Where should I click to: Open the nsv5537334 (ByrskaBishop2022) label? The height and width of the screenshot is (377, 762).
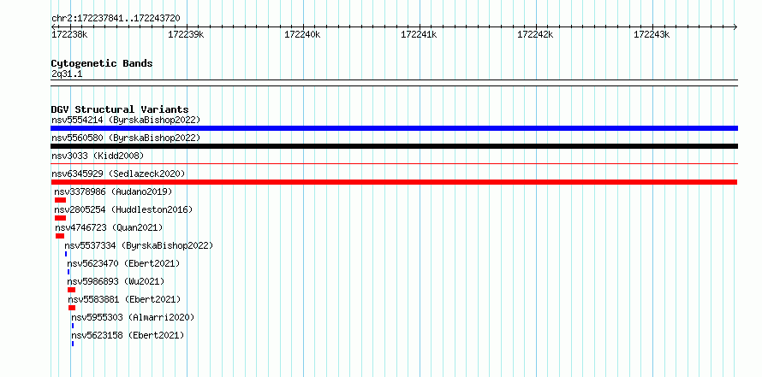click(139, 245)
